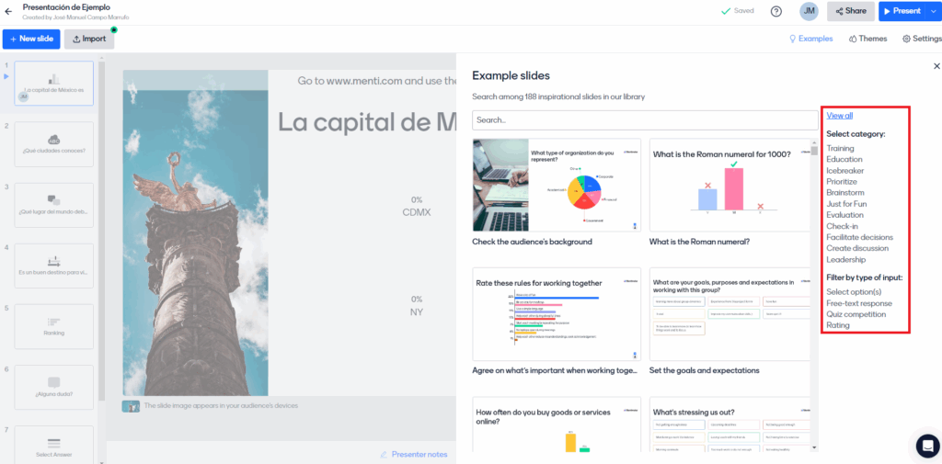
Task: Expand the Present dropdown arrow
Action: pos(934,11)
